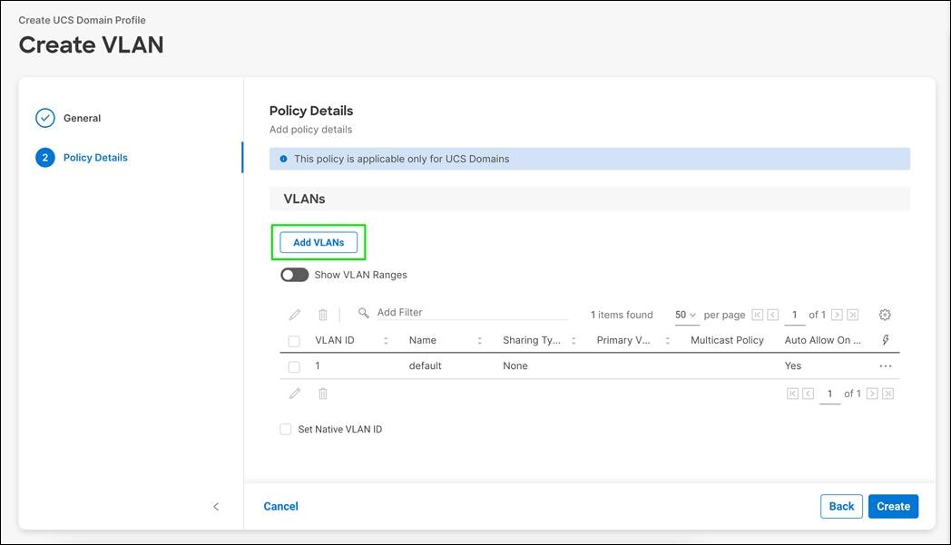Click the Add VLANs button
Screen dimensions: 951x545
tap(318, 242)
